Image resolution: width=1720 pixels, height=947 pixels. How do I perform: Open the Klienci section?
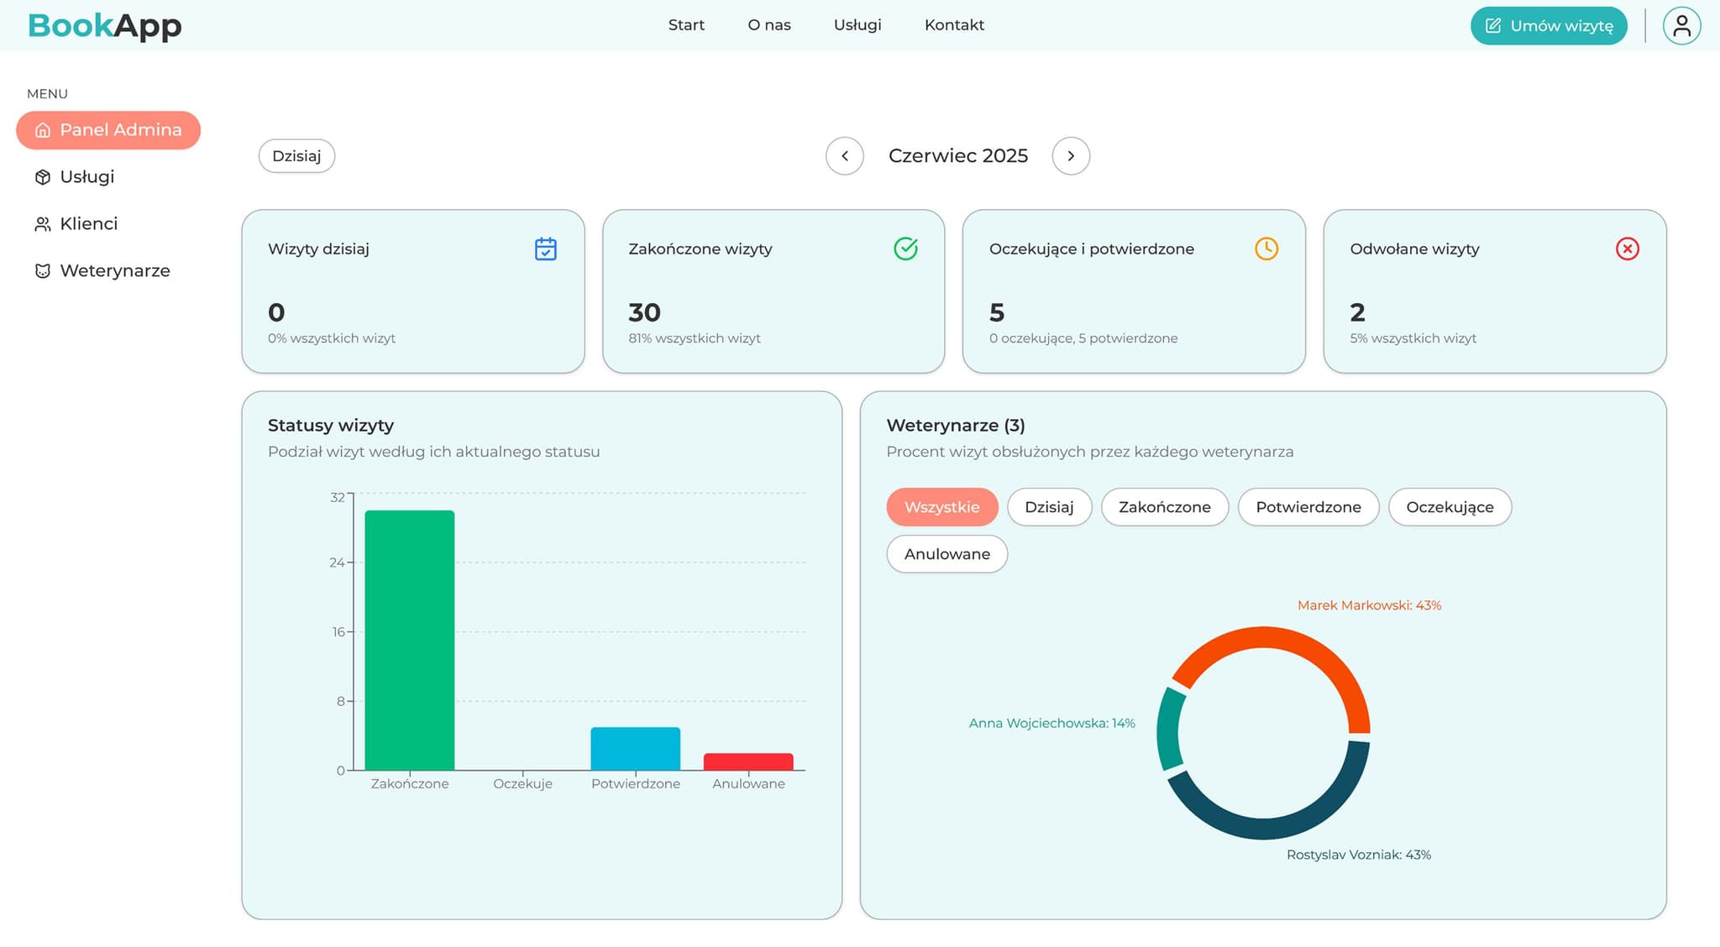(x=87, y=223)
